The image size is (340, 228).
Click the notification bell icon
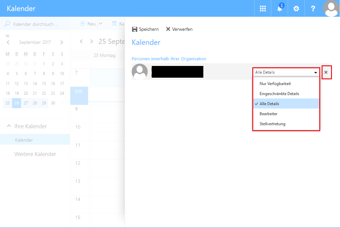(x=279, y=8)
